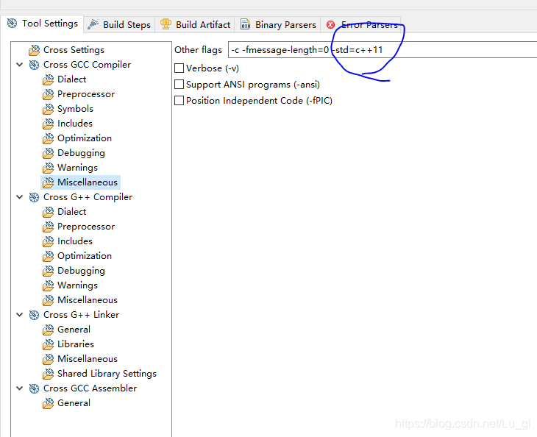Click Miscellaneous icon under Cross G++ Linker

(49, 359)
